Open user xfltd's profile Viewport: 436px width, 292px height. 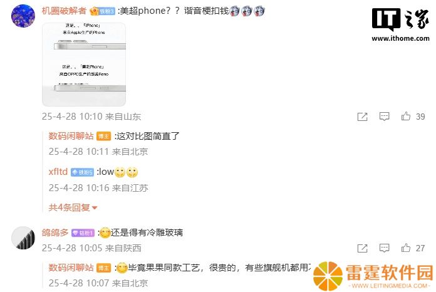point(58,172)
